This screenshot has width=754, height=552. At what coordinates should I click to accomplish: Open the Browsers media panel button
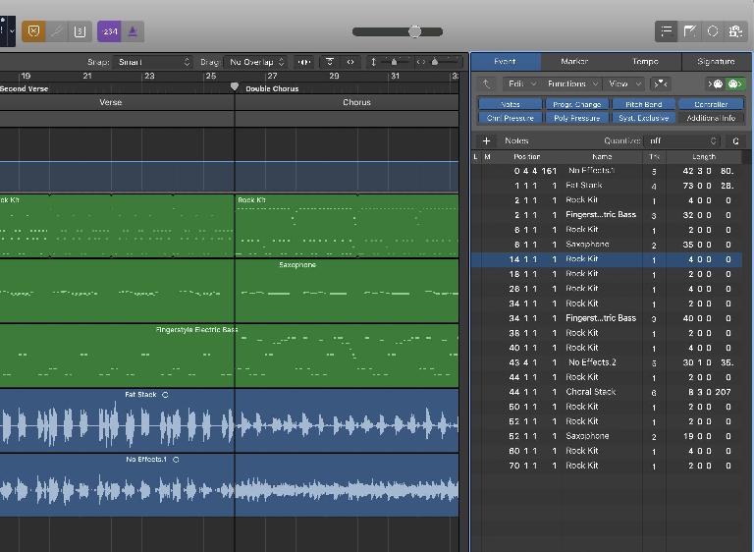(735, 31)
